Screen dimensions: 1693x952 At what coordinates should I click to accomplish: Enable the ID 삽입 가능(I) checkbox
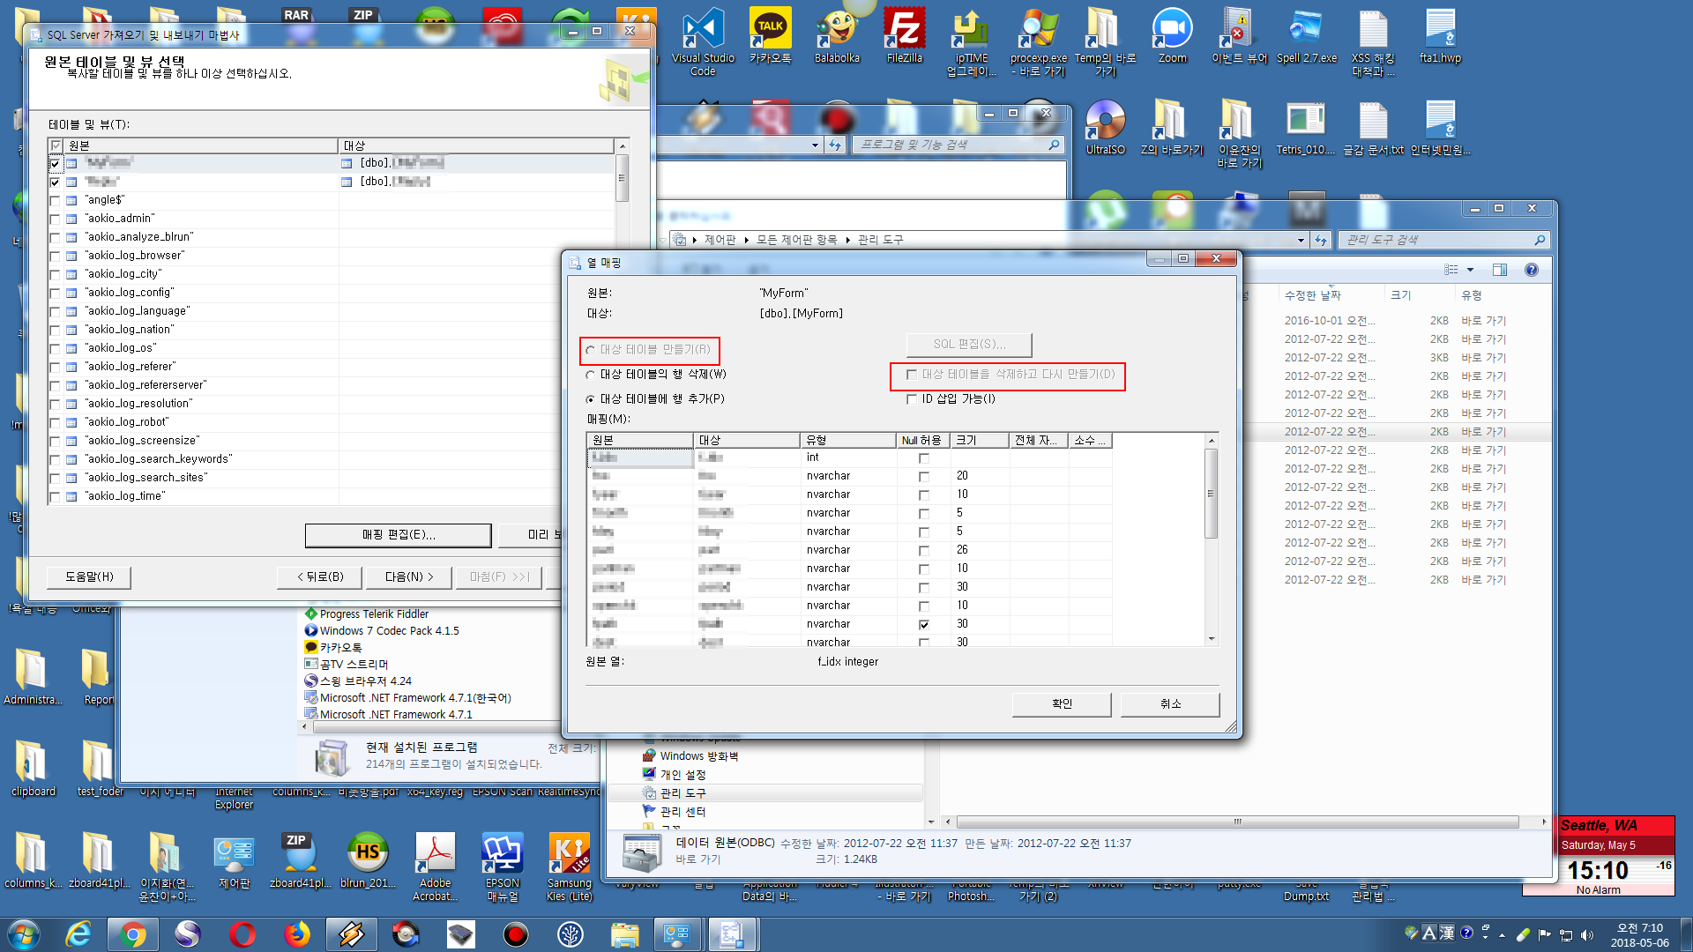tap(912, 399)
